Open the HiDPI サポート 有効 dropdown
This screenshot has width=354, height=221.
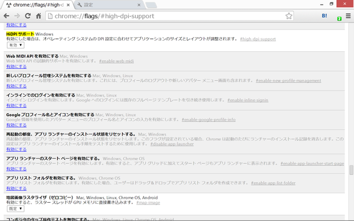pyautogui.click(x=15, y=45)
